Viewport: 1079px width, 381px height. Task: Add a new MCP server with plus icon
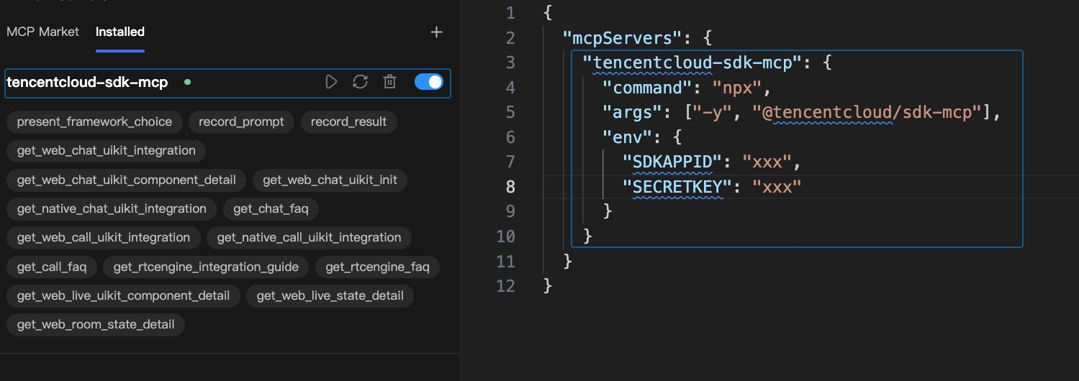pyautogui.click(x=436, y=32)
